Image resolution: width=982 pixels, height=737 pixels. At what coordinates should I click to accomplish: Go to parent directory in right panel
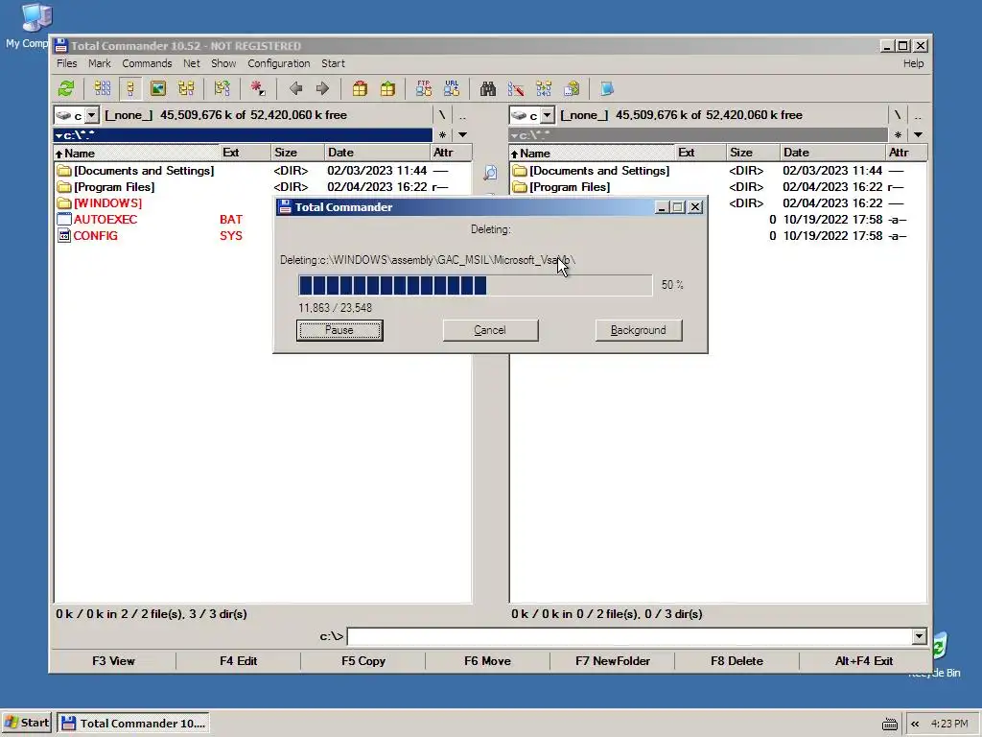[918, 115]
